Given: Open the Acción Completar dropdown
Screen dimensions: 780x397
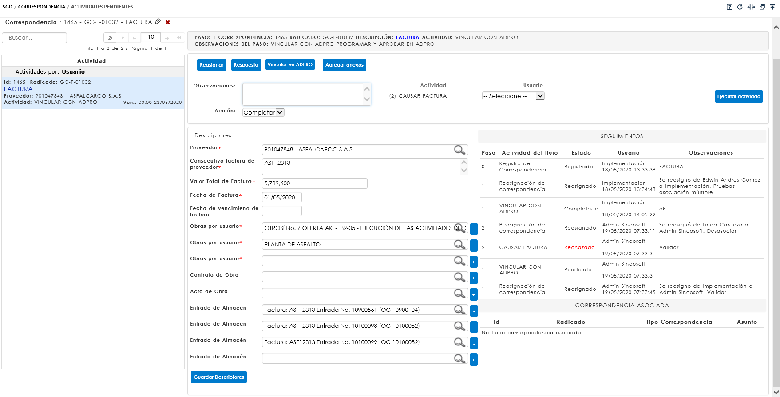Looking at the screenshot, I should tap(263, 112).
